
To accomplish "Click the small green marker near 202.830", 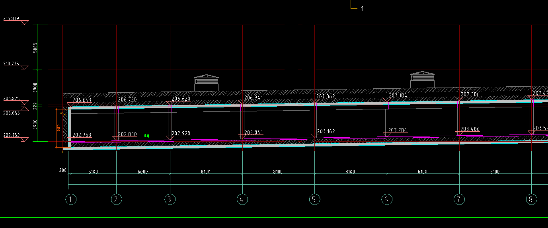I will coord(147,136).
